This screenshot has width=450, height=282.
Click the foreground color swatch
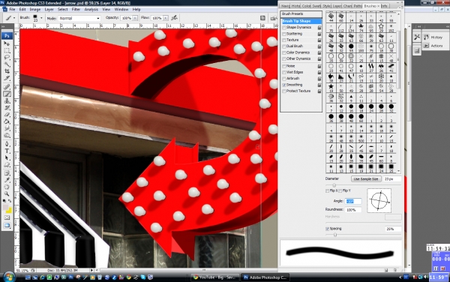pyautogui.click(x=5, y=207)
